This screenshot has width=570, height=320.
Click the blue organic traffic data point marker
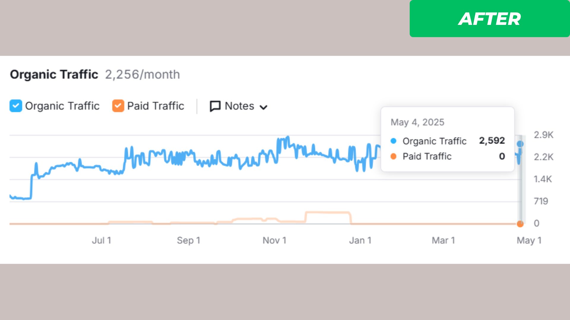pos(520,144)
